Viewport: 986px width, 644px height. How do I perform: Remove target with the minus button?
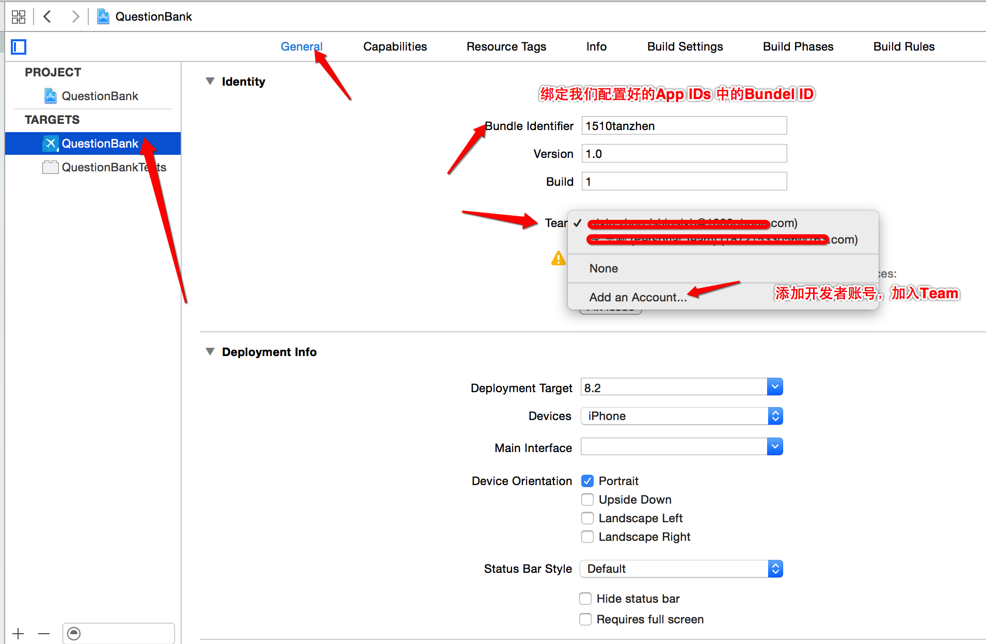(44, 633)
